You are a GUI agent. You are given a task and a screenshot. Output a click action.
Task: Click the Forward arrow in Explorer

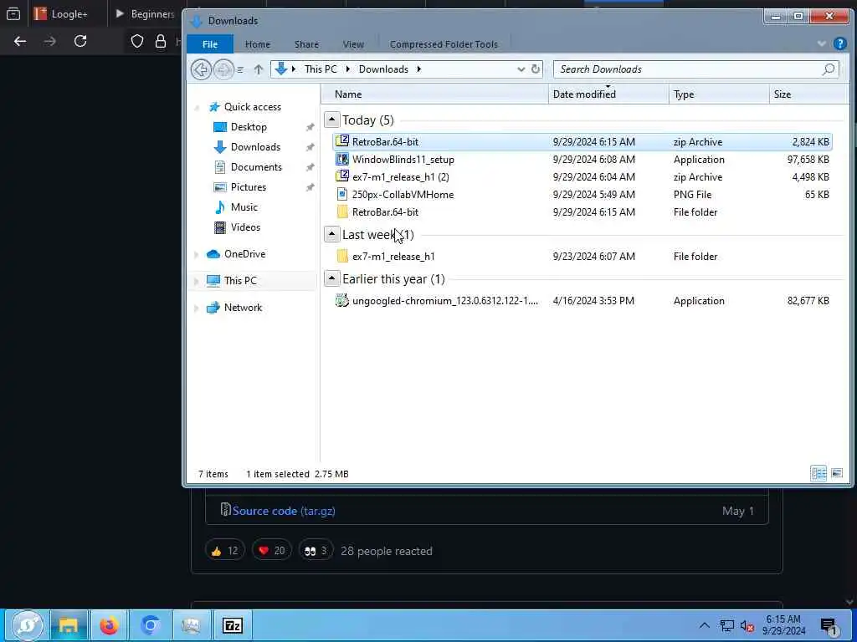(x=223, y=69)
